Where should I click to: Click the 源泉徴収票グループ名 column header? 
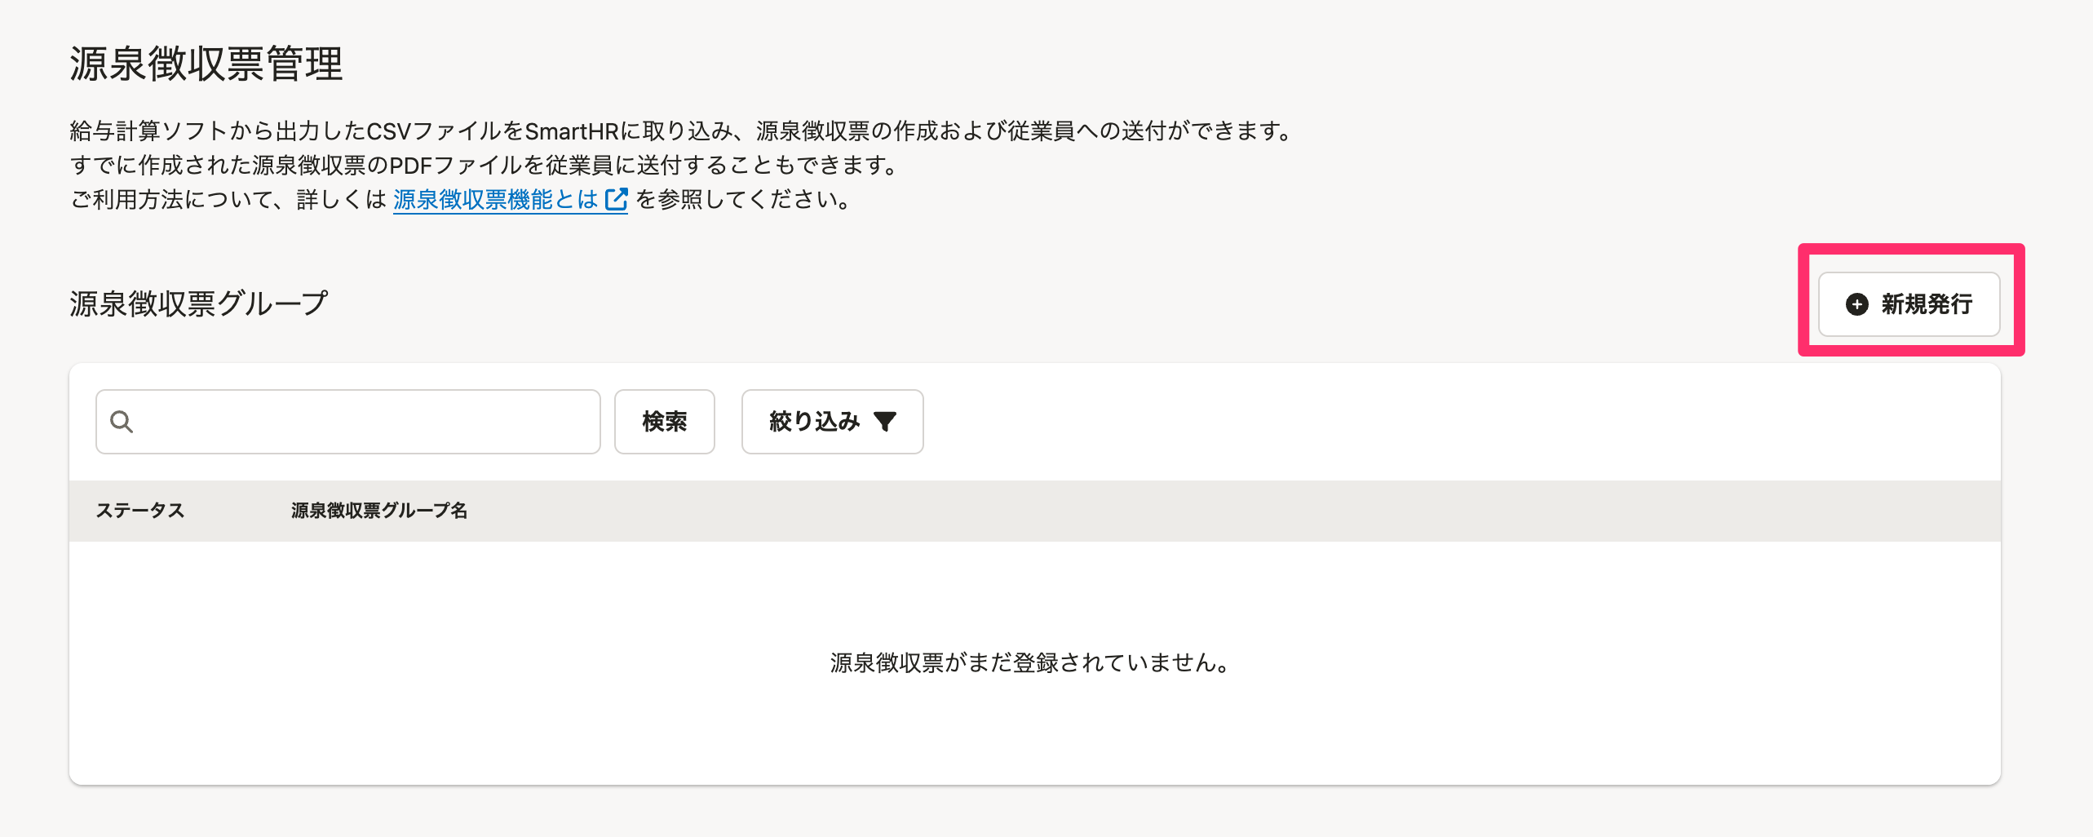pos(379,511)
